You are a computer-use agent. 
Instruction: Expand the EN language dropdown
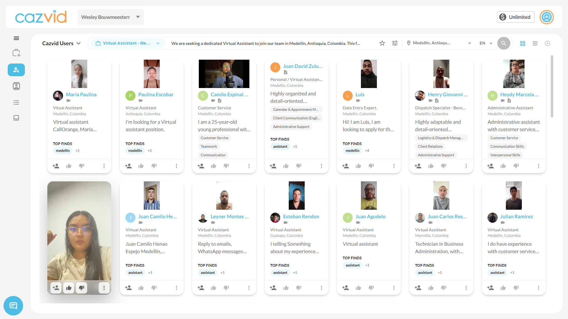point(486,43)
